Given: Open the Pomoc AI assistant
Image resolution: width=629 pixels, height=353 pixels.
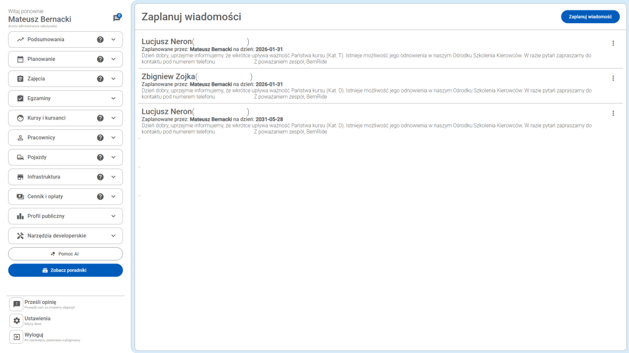Looking at the screenshot, I should [x=65, y=252].
